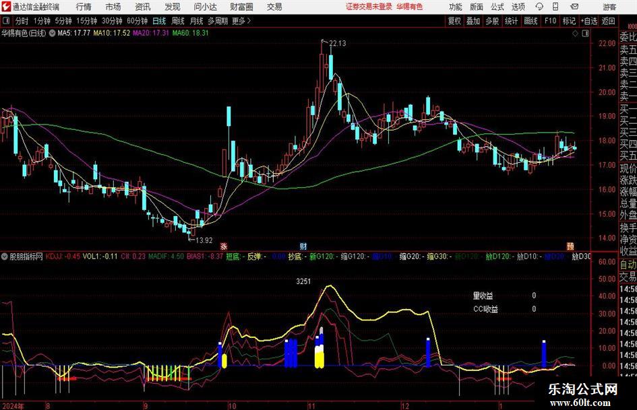This screenshot has width=637, height=410.
Task: Open the customer service headset icon
Action: tap(539, 7)
